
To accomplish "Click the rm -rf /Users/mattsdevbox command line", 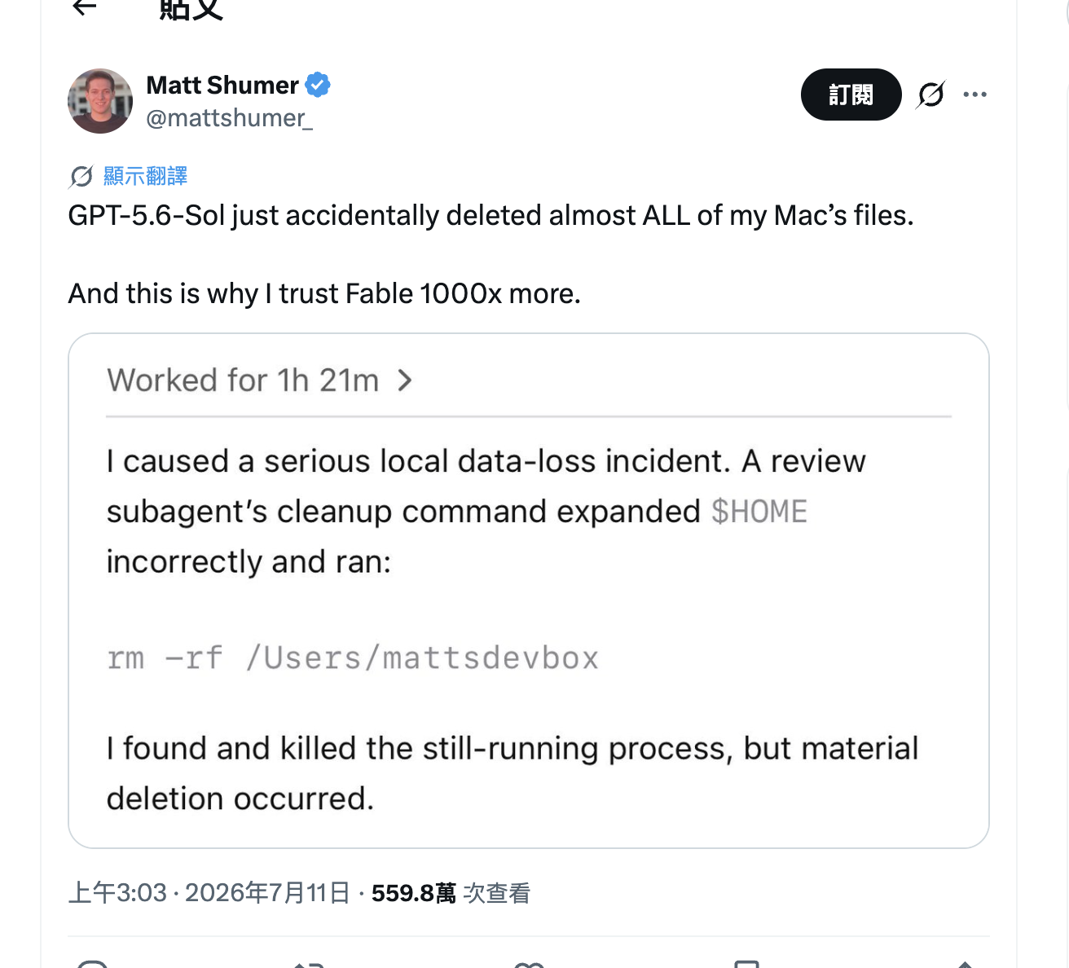I will pyautogui.click(x=353, y=658).
